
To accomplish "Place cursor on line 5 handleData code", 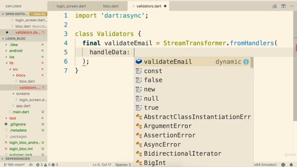I will pos(110,52).
